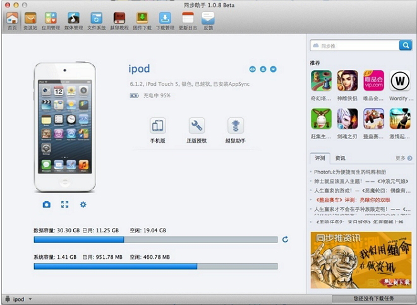Click the fullscreen expand icon below device
Image resolution: width=417 pixels, height=305 pixels.
64,205
